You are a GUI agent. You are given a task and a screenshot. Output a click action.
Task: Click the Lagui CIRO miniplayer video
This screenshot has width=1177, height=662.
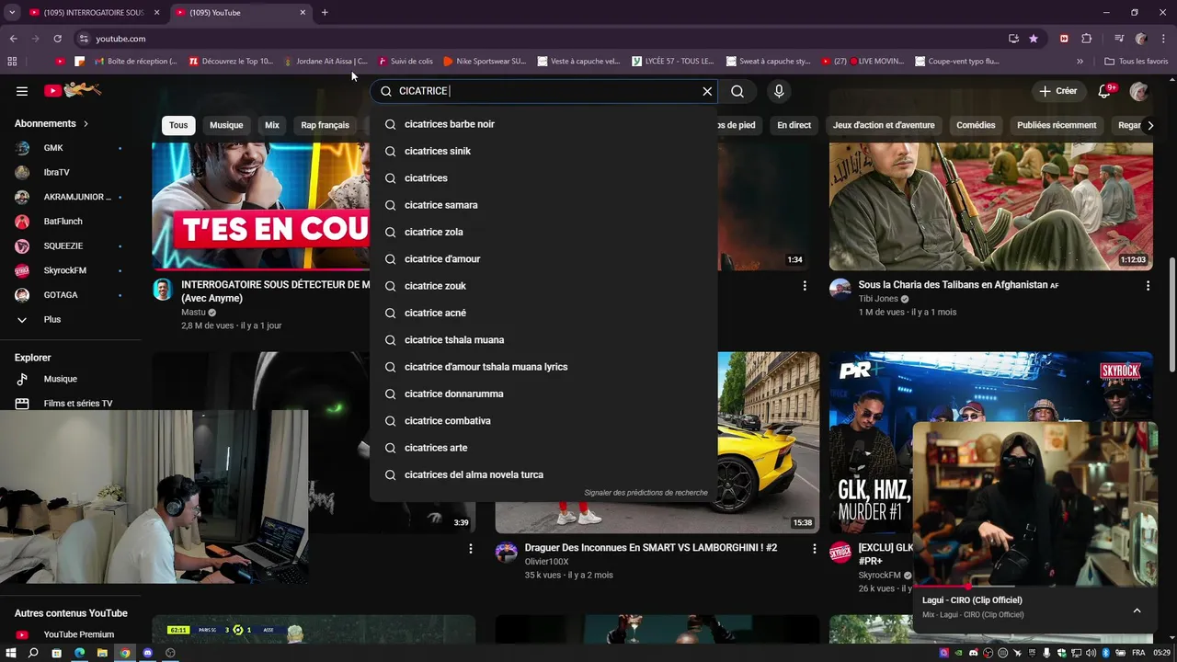click(1034, 504)
